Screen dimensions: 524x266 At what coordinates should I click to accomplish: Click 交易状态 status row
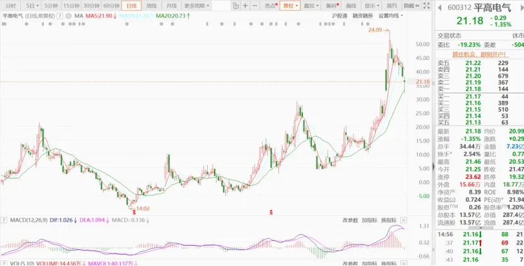(x=480, y=36)
